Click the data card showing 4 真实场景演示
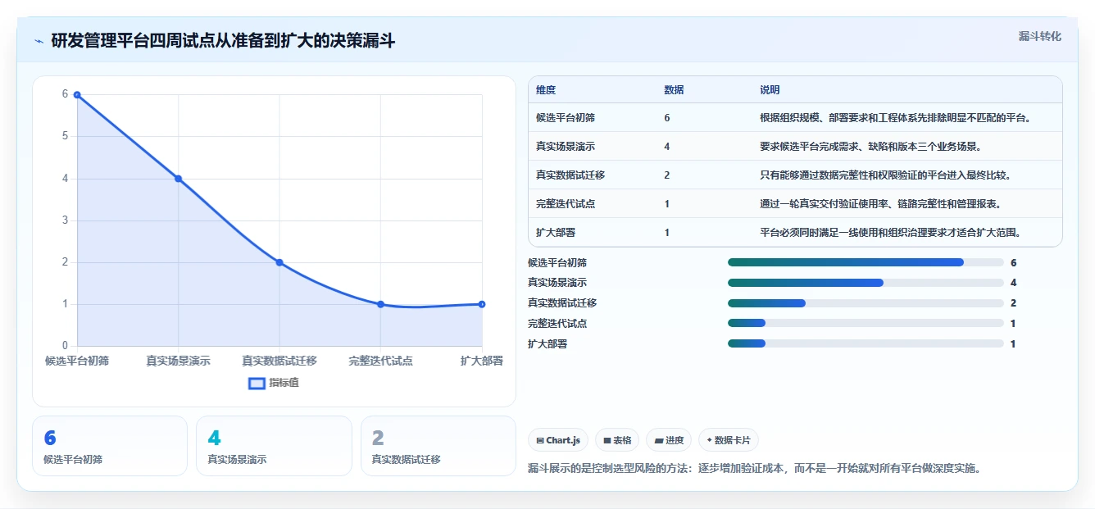Viewport: 1095px width, 509px height. pos(274,446)
